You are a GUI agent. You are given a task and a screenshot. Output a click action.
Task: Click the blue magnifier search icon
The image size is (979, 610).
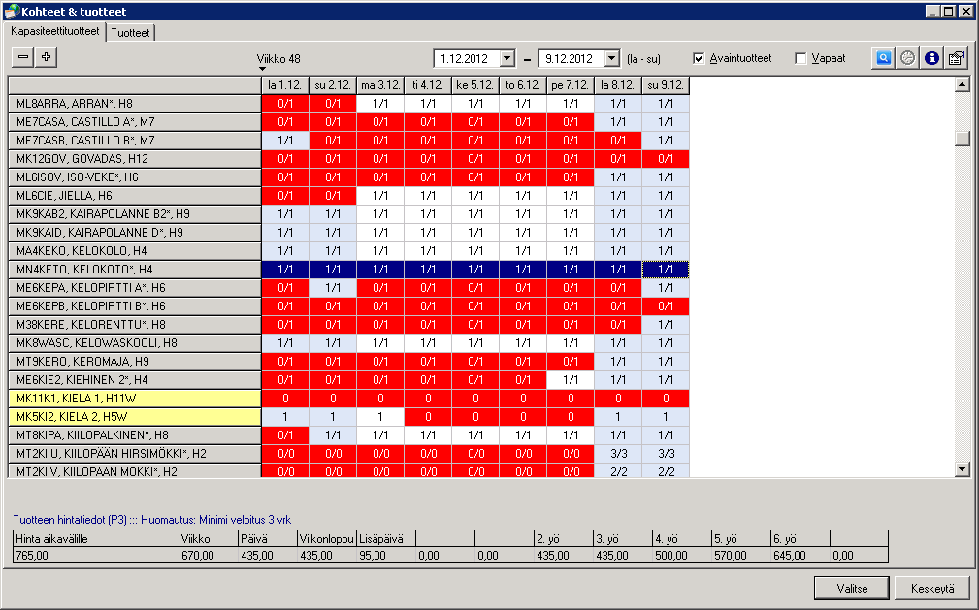coord(884,58)
